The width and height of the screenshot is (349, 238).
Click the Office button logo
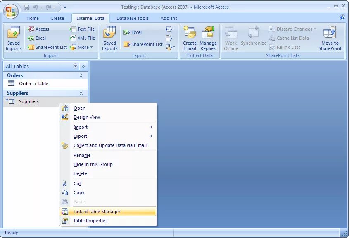[x=11, y=11]
